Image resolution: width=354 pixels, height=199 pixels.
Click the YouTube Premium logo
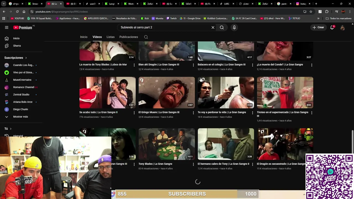[23, 27]
